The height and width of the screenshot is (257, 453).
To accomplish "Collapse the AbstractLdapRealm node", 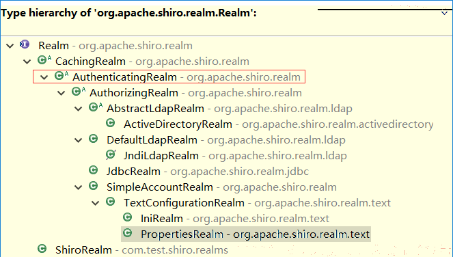I will [79, 109].
